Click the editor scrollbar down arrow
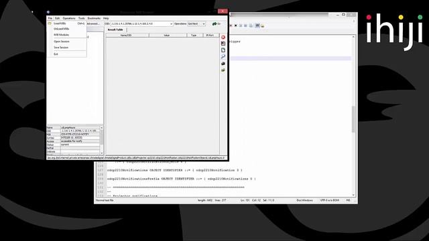Image resolution: width=429 pixels, height=241 pixels. [353, 195]
